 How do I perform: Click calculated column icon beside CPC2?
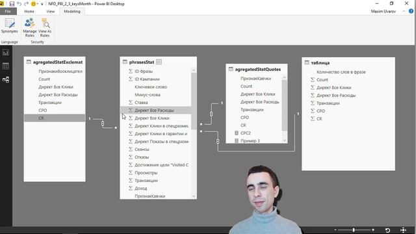tap(237, 133)
